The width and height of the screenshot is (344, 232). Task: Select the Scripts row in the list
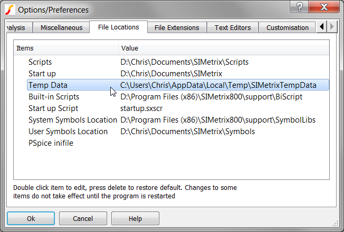click(x=40, y=62)
